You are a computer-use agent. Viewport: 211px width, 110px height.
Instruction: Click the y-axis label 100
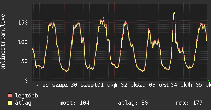tap(23, 42)
